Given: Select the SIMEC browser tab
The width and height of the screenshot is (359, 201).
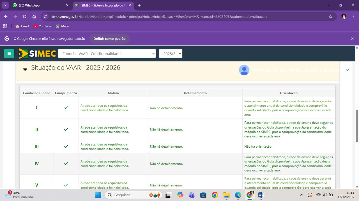Looking at the screenshot, I should [x=103, y=5].
